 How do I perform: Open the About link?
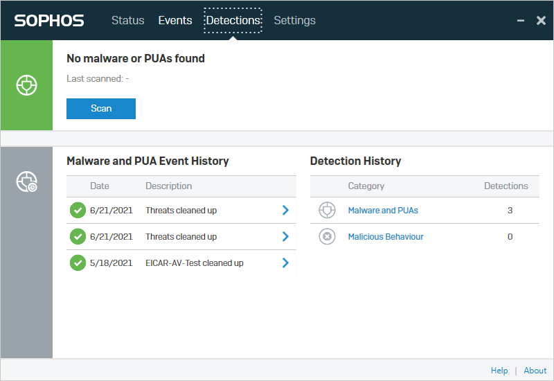tap(535, 371)
